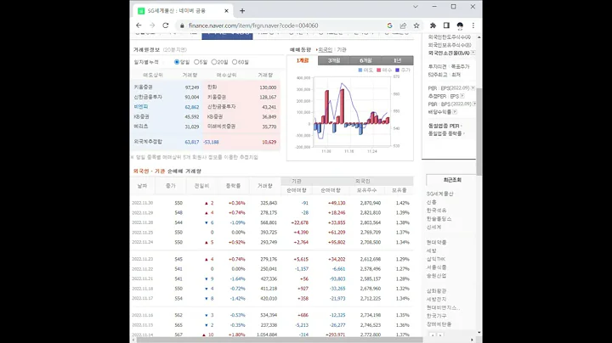Click the vertical scrollbar up arrow
612x343 pixels.
(x=479, y=37)
